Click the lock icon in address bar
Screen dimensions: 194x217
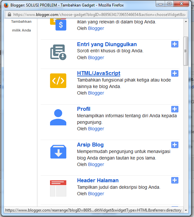click(x=9, y=14)
